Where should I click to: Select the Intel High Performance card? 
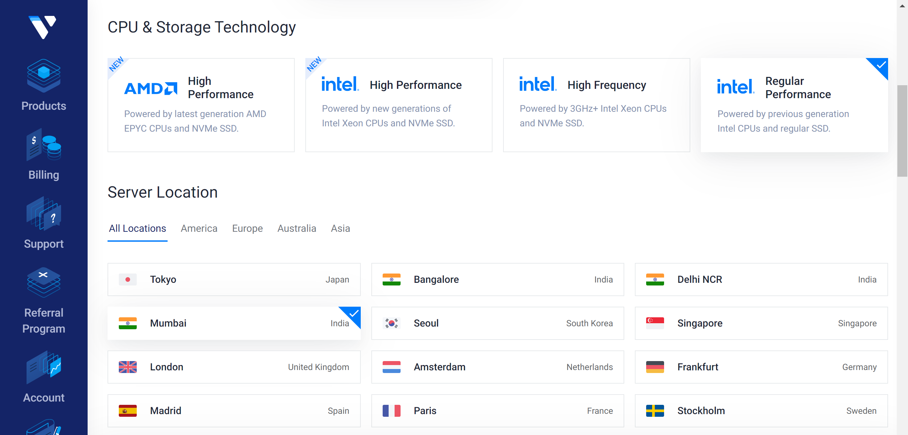click(x=398, y=105)
